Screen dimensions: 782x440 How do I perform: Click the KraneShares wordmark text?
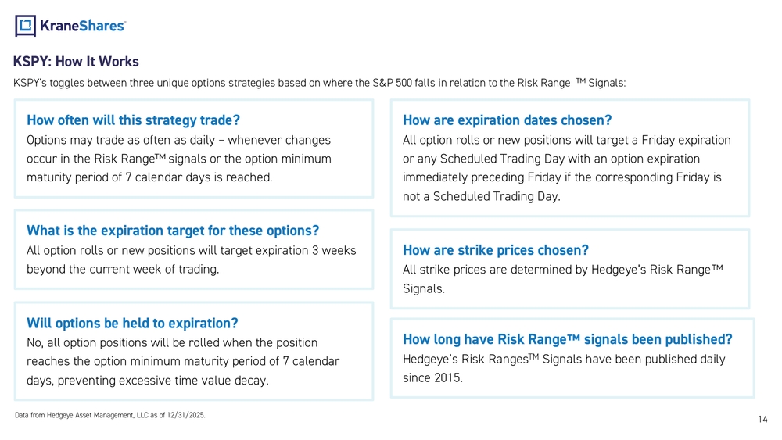point(82,26)
